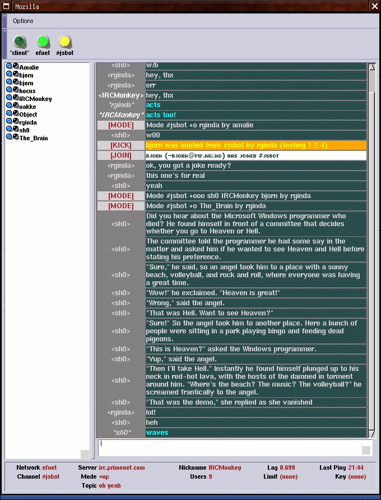The width and height of the screenshot is (381, 500).
Task: Click the [KICK] message label
Action: pos(121,145)
